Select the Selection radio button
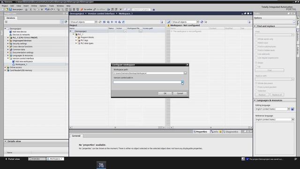The width and height of the screenshot is (300, 169). pos(256,91)
